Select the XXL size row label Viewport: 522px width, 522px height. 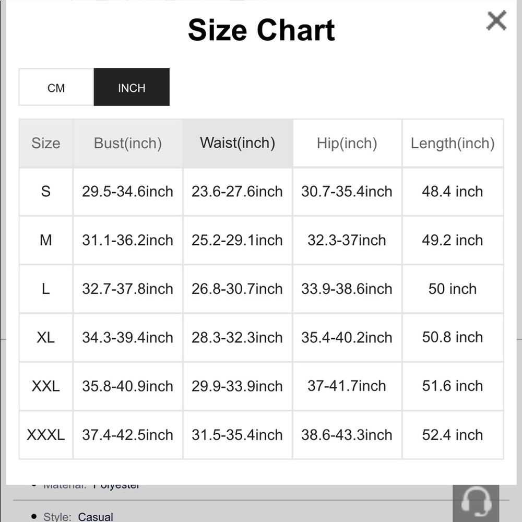pos(46,386)
